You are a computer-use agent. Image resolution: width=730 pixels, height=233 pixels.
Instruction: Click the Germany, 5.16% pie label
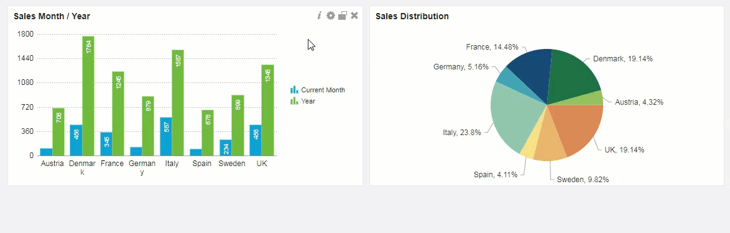coord(461,67)
